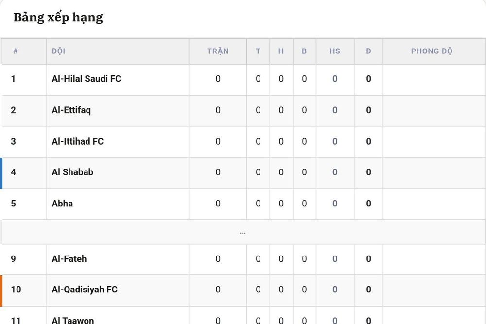
Task: Click the Al Taawon team name
Action: pyautogui.click(x=73, y=320)
